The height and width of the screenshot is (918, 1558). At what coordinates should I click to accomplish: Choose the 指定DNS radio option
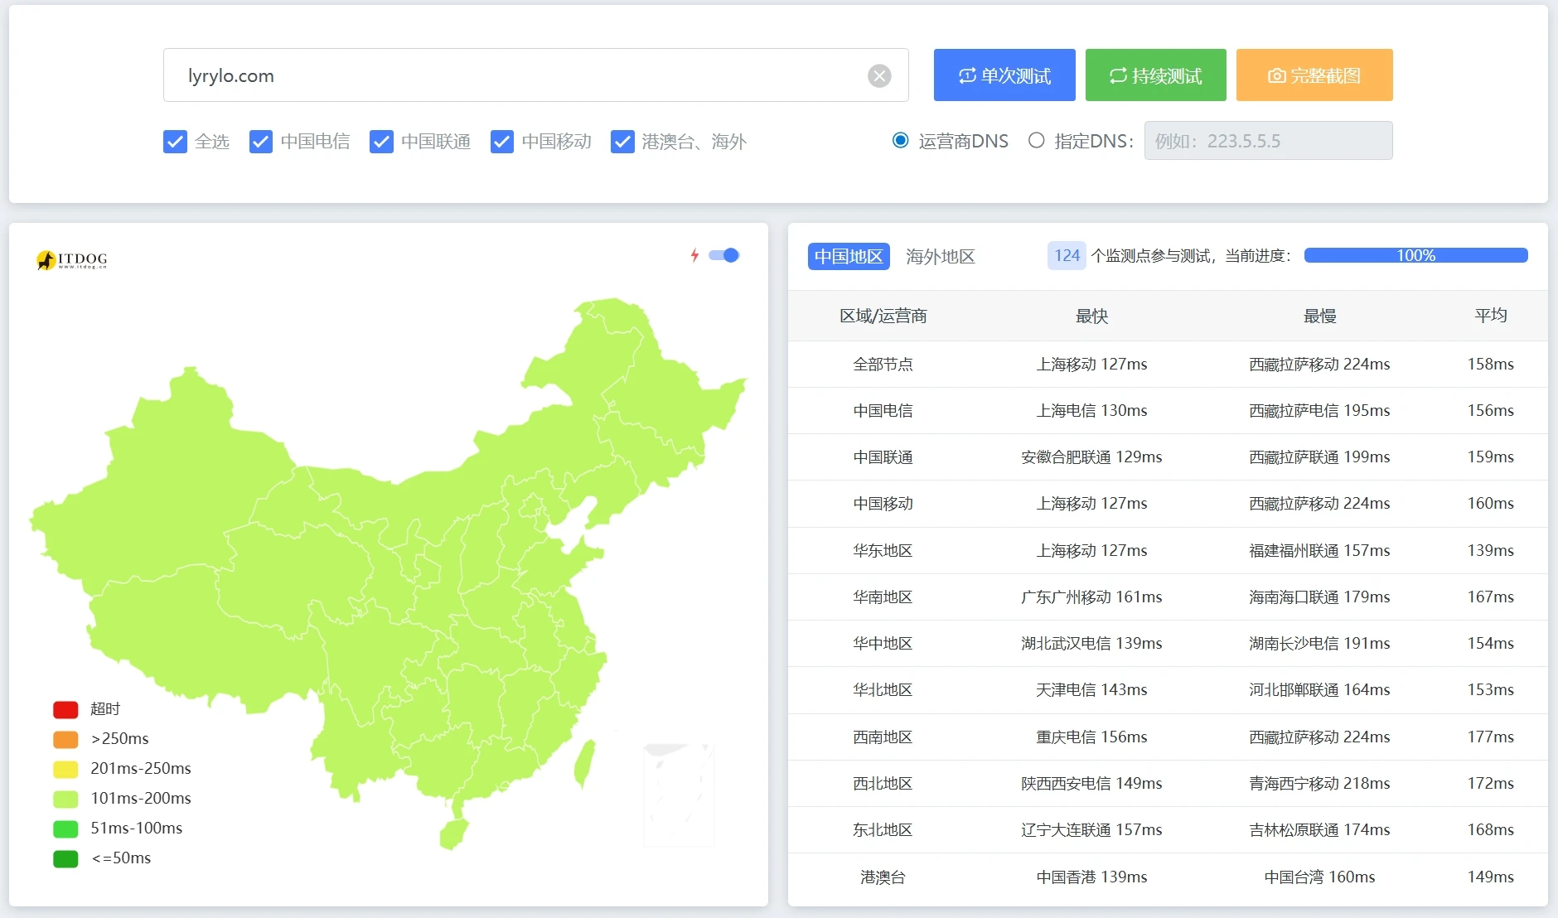click(x=1036, y=141)
